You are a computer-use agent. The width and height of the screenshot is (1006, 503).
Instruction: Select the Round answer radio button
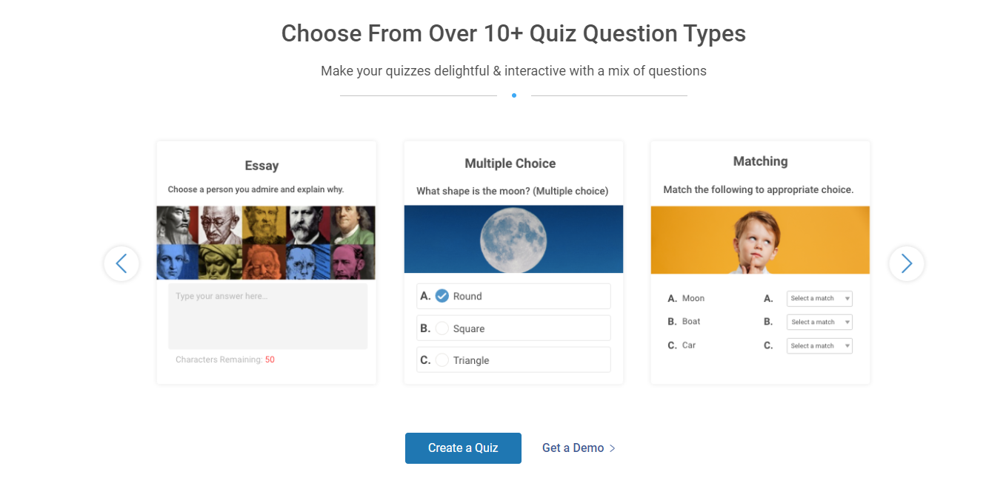click(442, 296)
